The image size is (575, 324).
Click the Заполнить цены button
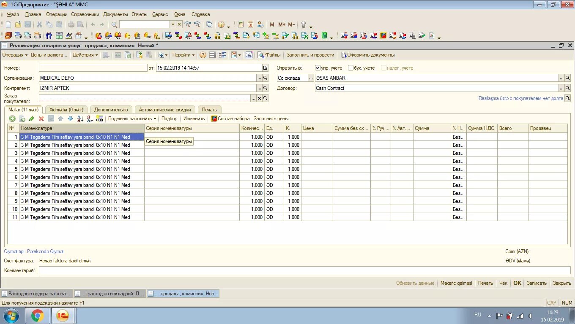click(x=271, y=119)
